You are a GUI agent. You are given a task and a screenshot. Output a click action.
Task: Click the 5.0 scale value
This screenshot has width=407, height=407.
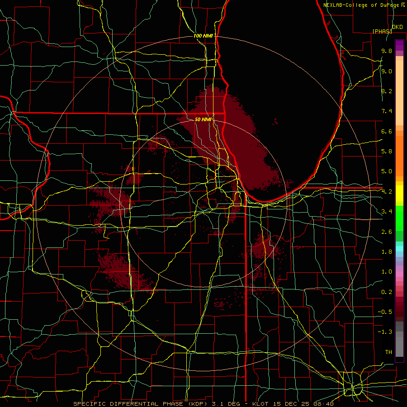[387, 171]
